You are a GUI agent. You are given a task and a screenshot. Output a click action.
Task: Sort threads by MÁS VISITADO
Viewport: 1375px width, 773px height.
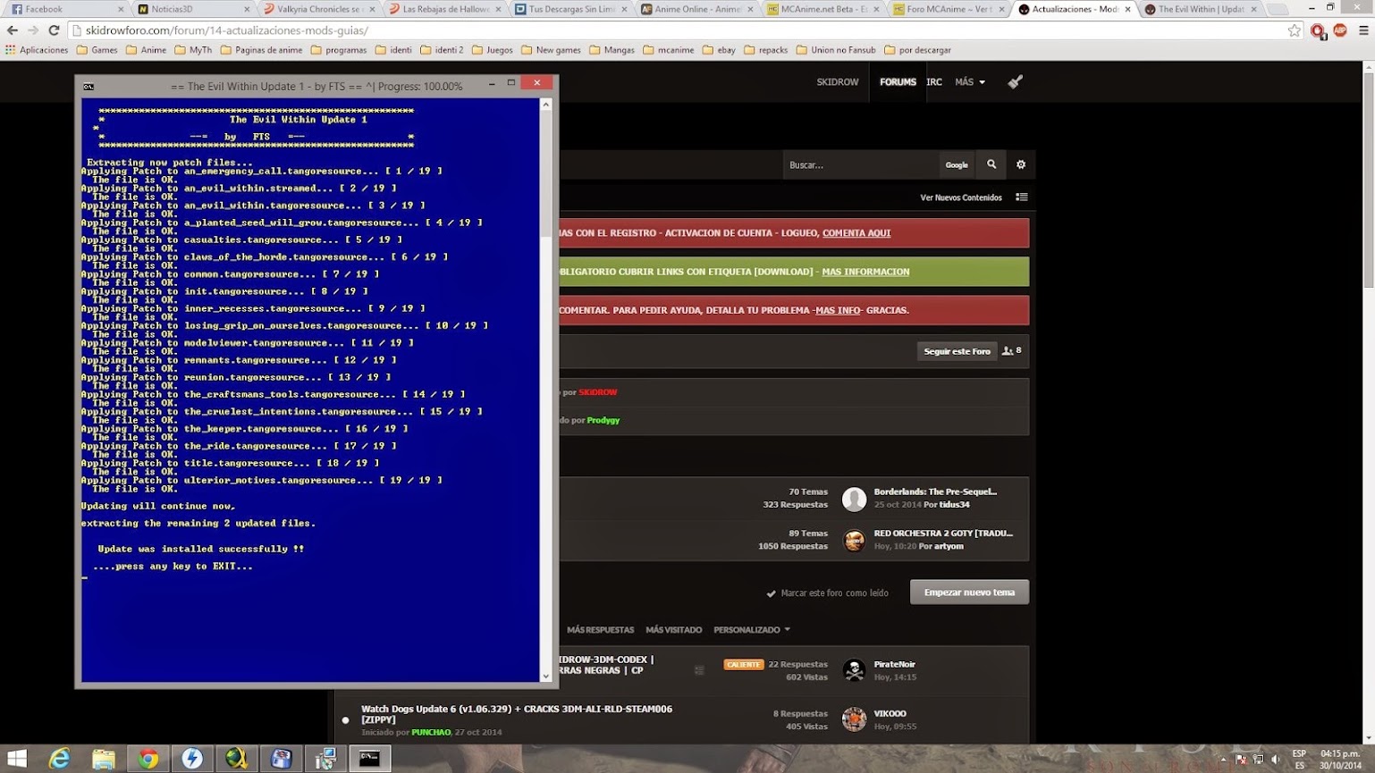point(673,630)
